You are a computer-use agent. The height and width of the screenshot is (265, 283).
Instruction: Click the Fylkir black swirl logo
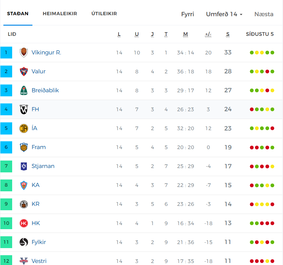(24, 242)
